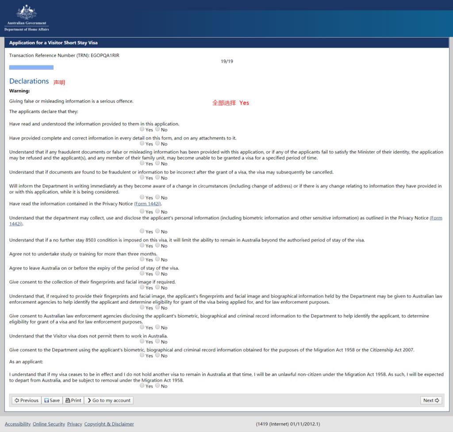Screen dimensions: 453x432
Task: Open Form 1442i link after 'Have read the information'
Action: [x=148, y=204]
